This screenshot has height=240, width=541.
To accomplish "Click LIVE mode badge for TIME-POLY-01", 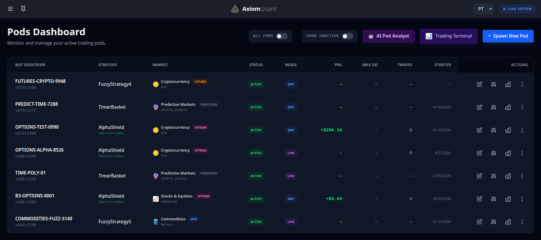I will point(291,176).
